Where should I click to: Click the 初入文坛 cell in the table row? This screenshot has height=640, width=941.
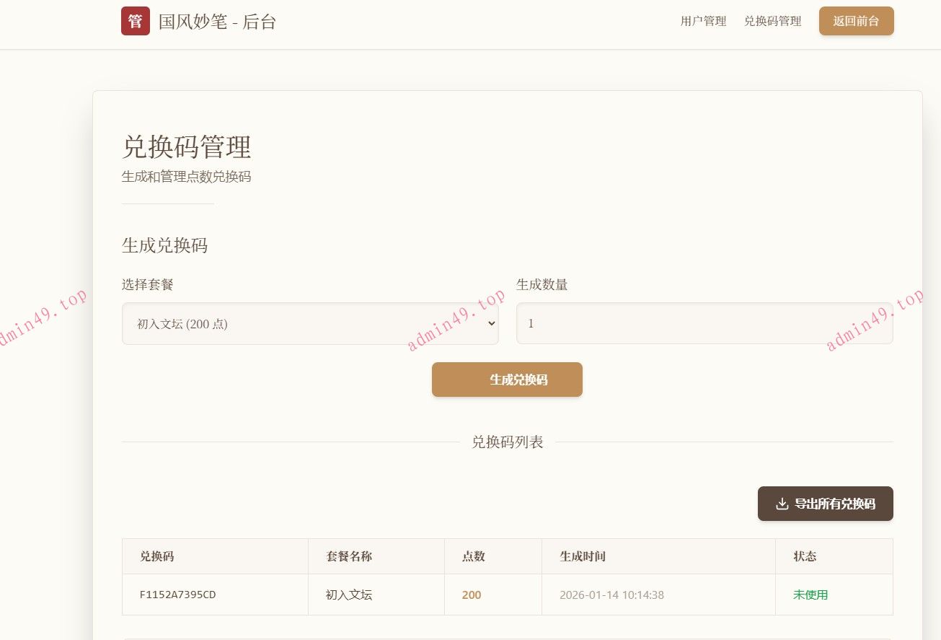349,595
